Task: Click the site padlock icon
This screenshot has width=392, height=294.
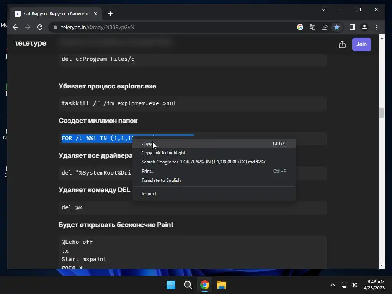Action: click(x=55, y=27)
